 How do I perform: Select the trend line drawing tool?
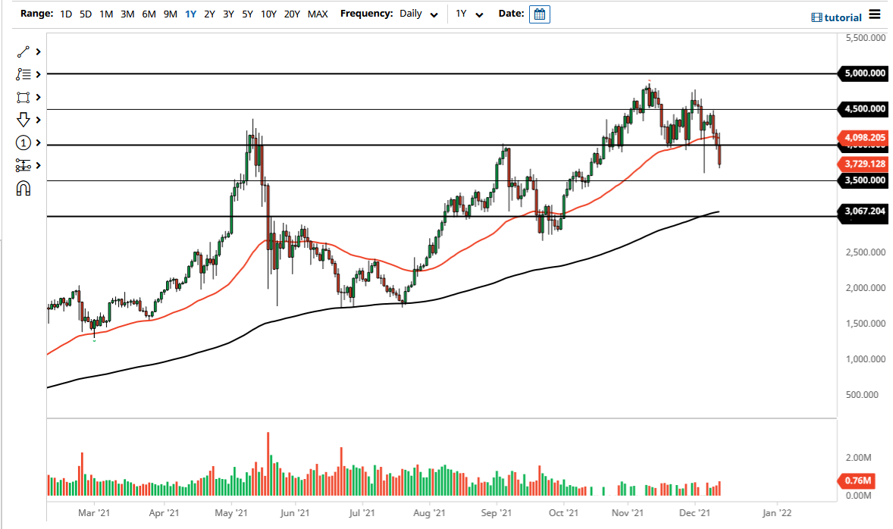(21, 52)
